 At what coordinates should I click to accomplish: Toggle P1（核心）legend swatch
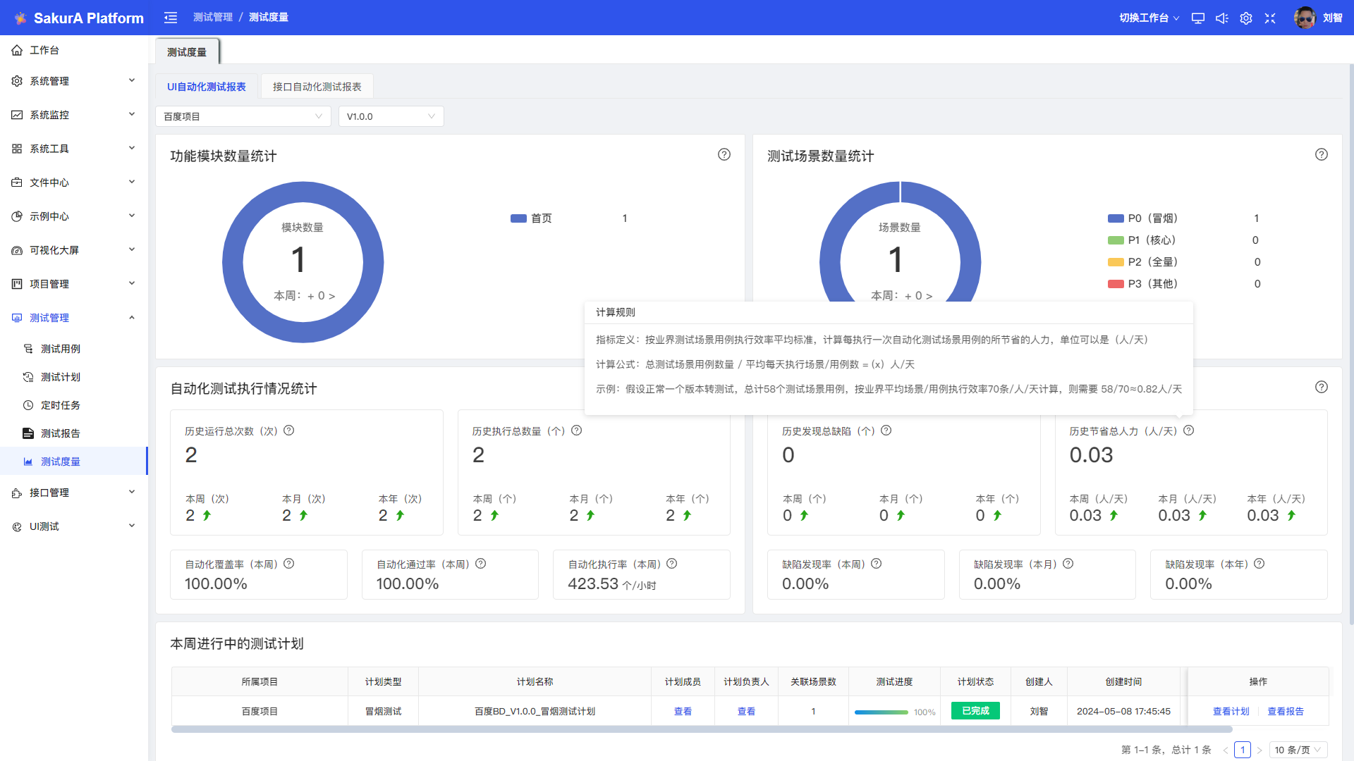tap(1116, 240)
